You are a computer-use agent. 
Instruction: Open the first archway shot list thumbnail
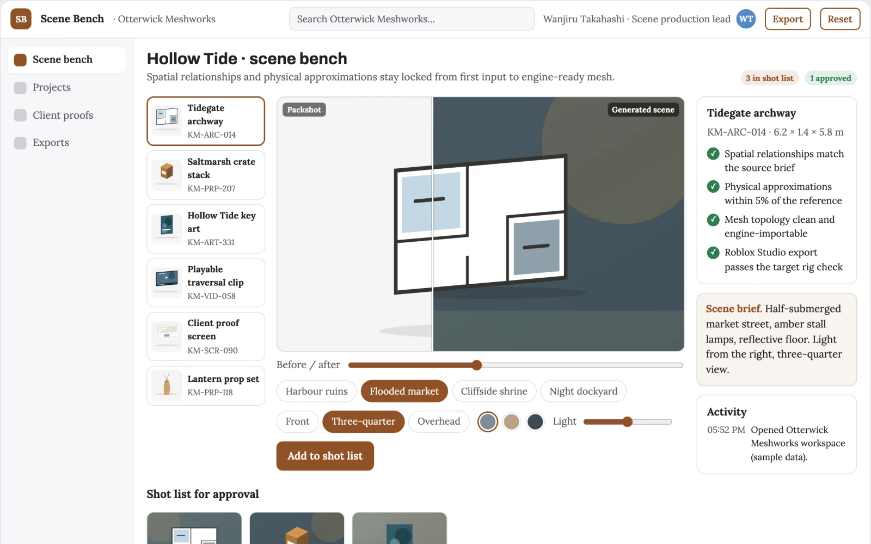tap(194, 528)
